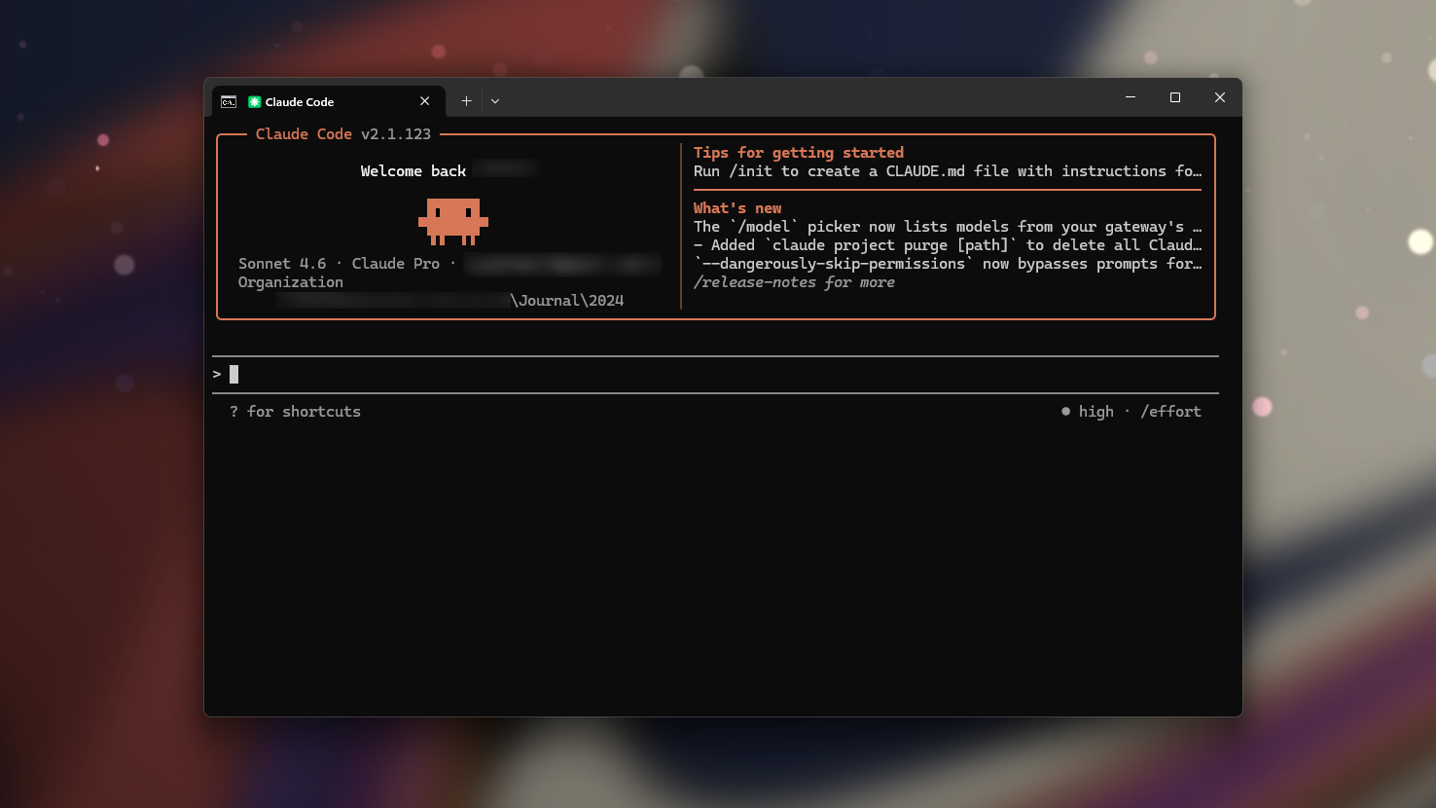Click the "/effort" command text
The height and width of the screenshot is (808, 1436).
click(x=1171, y=412)
